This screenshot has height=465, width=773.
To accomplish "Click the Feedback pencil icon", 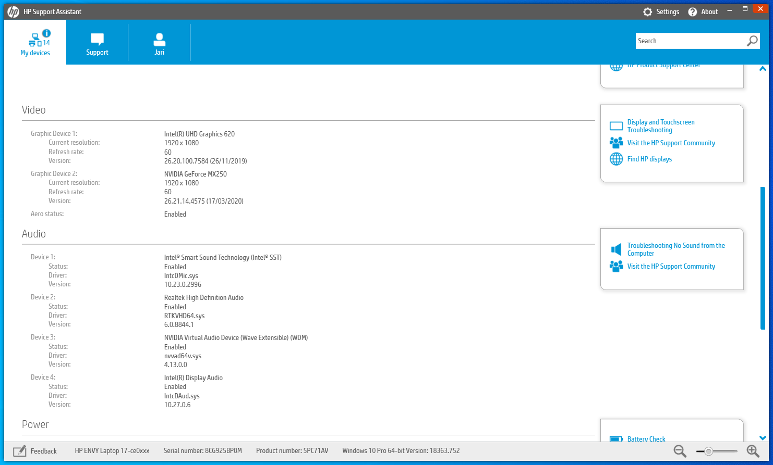I will coord(20,451).
